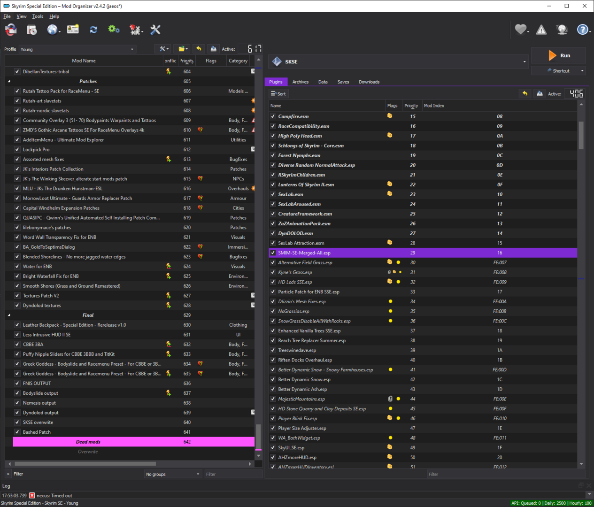The width and height of the screenshot is (594, 507).
Task: Click the Install Mod from archive icon
Action: pyautogui.click(x=31, y=30)
